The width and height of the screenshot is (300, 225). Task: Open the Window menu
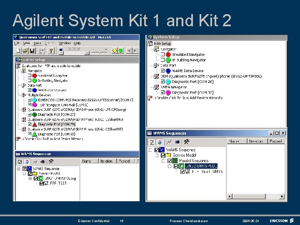click(x=65, y=43)
